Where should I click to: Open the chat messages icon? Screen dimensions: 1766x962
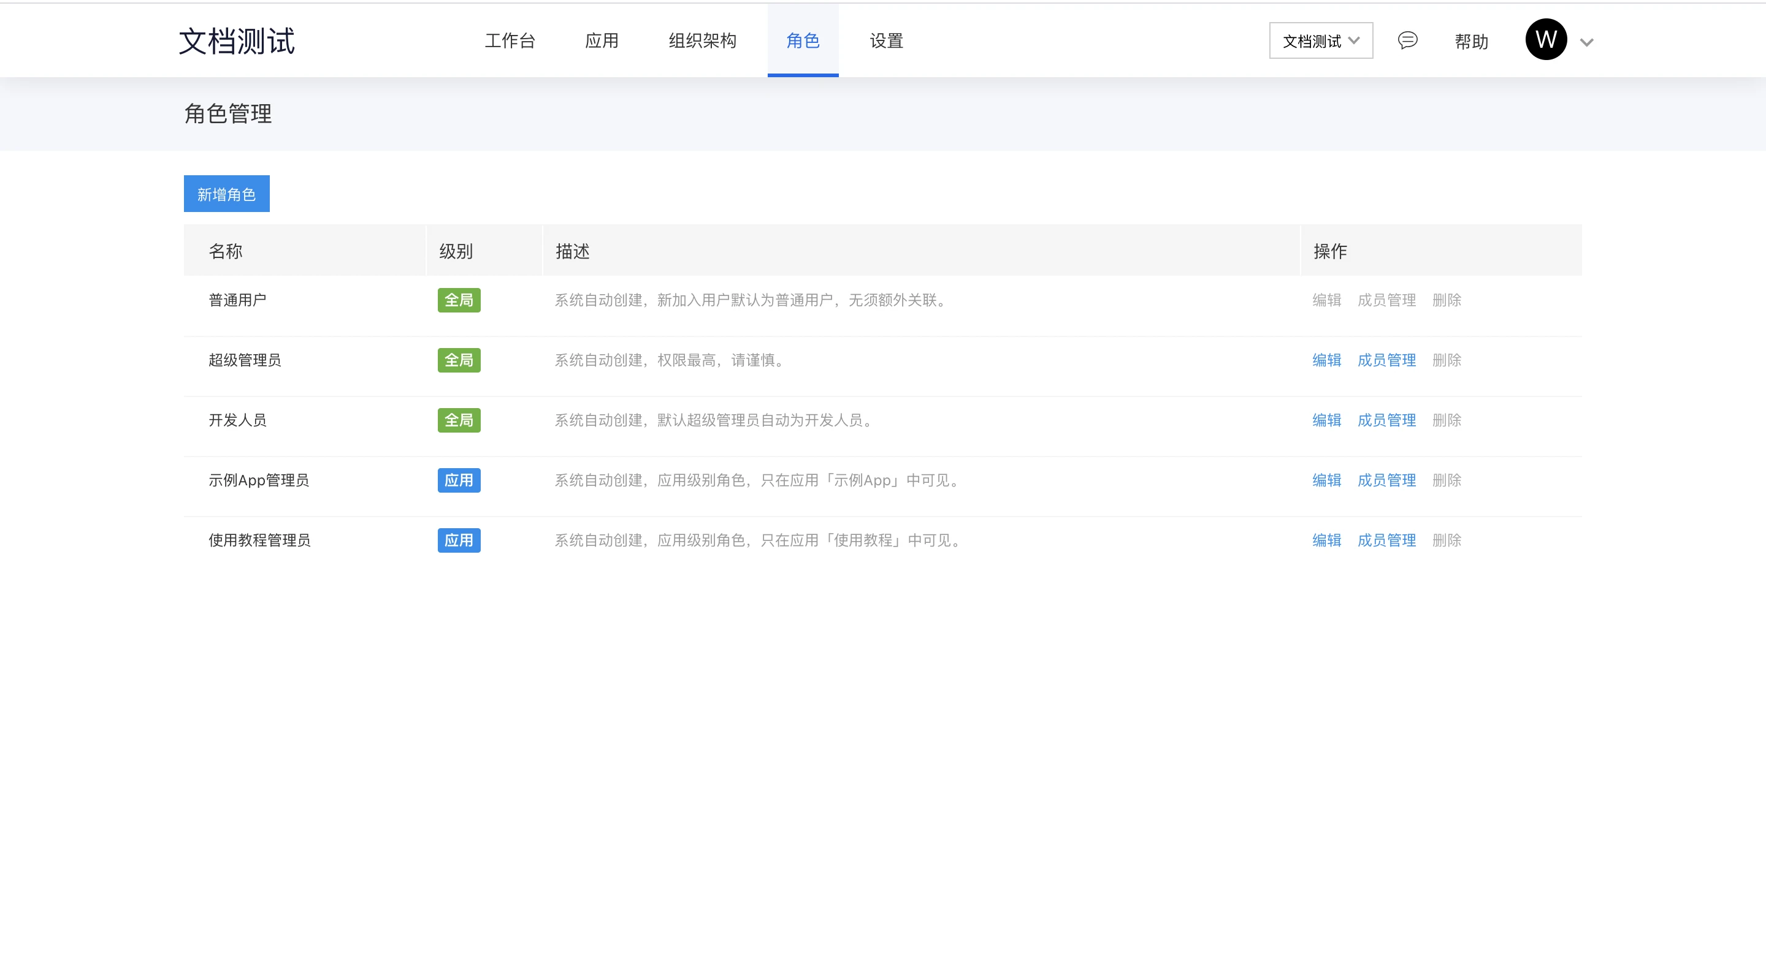(x=1407, y=40)
